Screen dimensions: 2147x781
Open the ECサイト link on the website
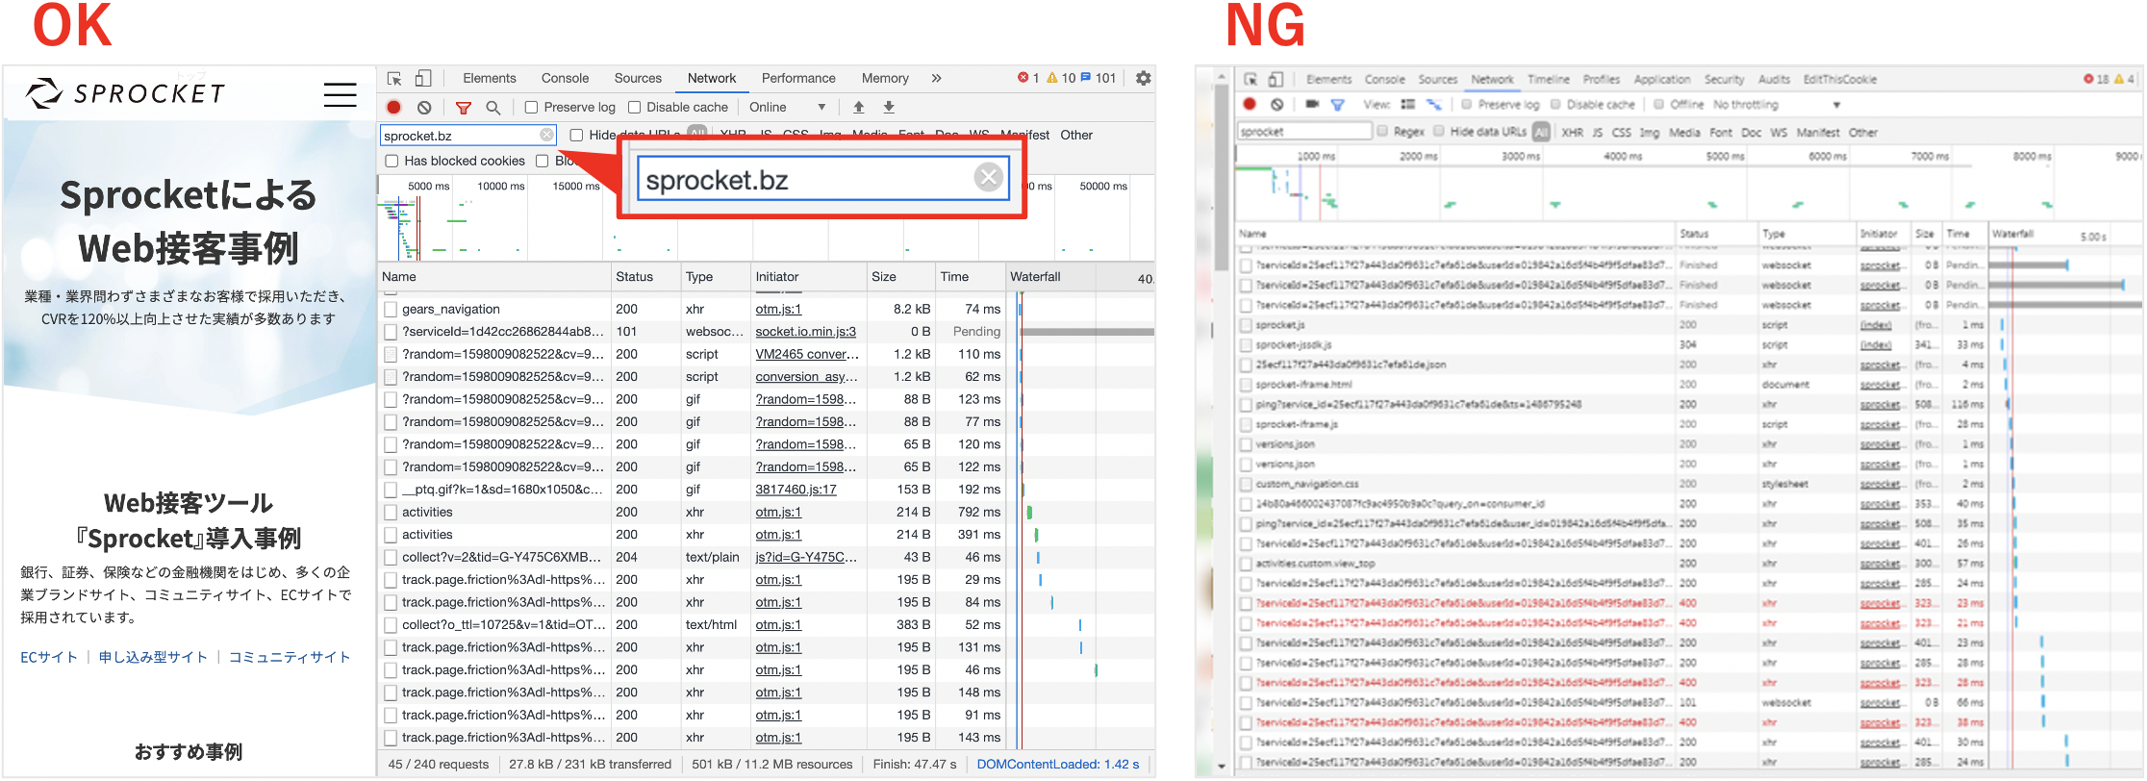click(49, 658)
